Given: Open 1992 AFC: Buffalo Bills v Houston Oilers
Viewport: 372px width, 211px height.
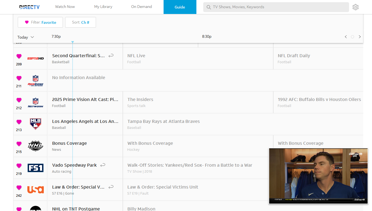Looking at the screenshot, I should 318,102.
